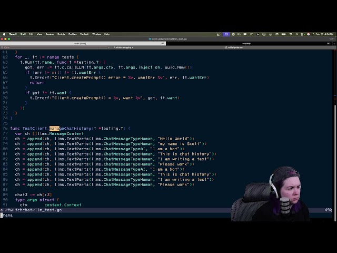
Task: Open the Session menu
Action: click(49, 34)
